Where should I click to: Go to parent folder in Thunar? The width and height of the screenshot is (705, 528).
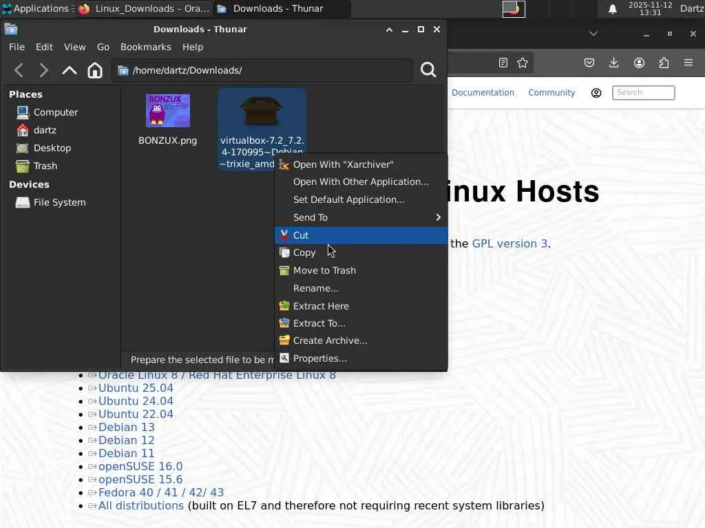coord(70,71)
